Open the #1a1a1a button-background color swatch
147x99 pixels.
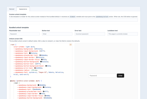(x=41, y=62)
